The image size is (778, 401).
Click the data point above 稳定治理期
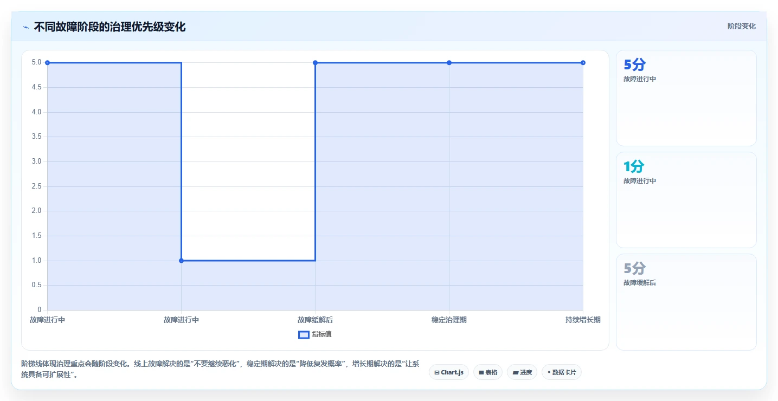click(449, 63)
